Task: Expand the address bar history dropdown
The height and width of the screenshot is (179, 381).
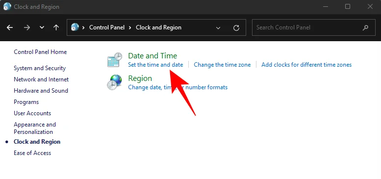Action: (218, 28)
